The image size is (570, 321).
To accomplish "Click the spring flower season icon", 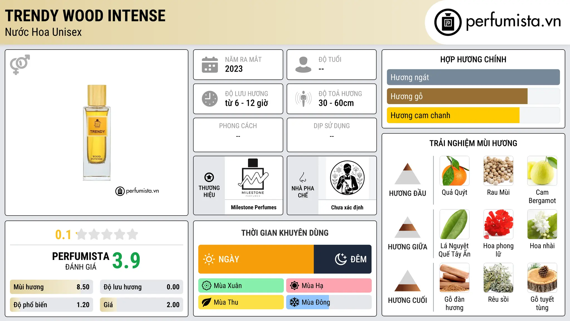I will [x=207, y=286].
